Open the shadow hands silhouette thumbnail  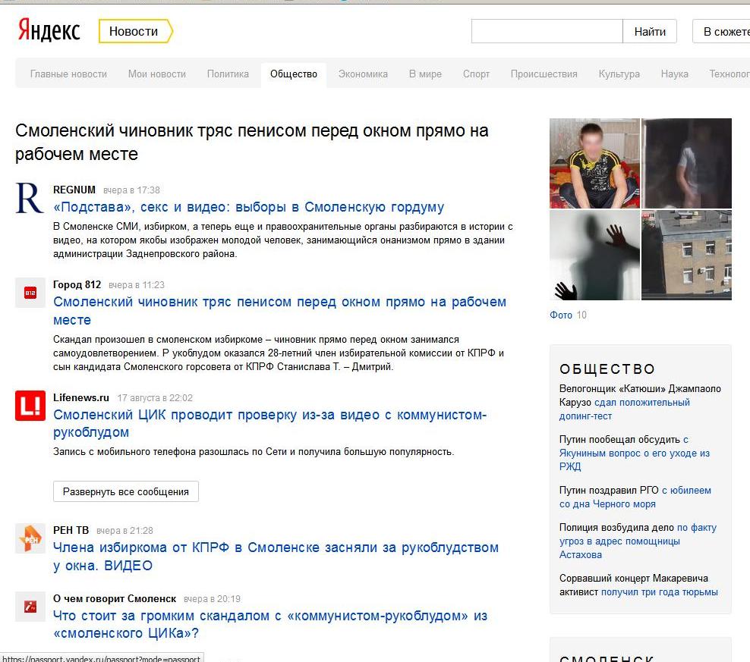pos(594,256)
